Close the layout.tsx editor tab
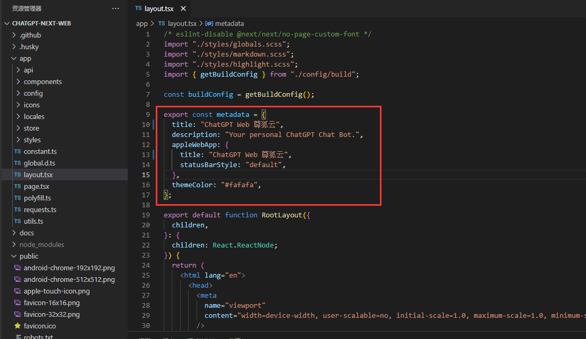 click(183, 8)
